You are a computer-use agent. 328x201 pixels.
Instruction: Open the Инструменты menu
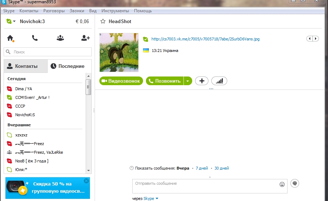(x=115, y=11)
